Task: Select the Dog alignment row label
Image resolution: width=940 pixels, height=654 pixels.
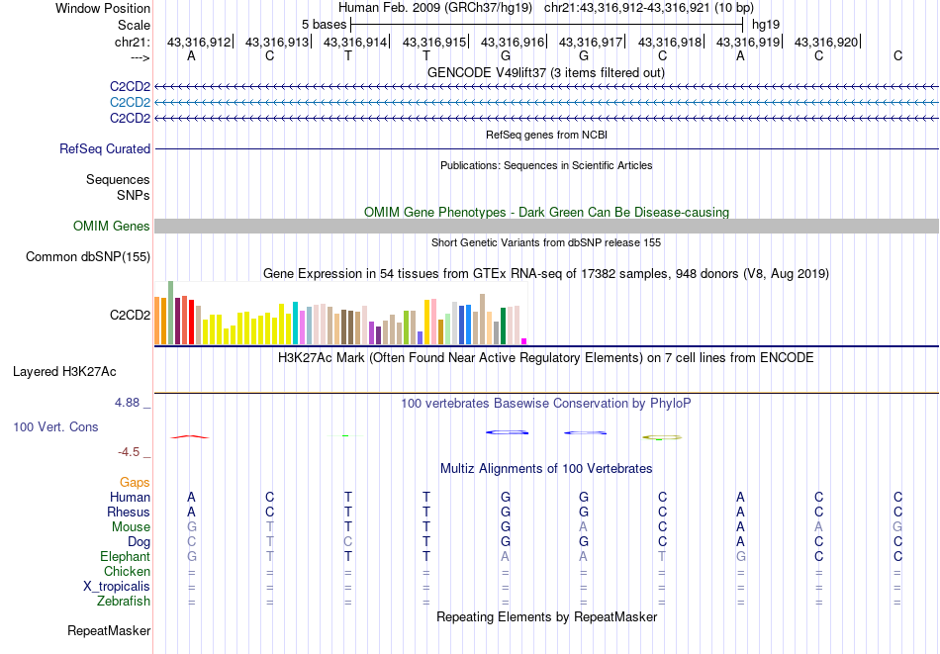Action: (x=140, y=542)
